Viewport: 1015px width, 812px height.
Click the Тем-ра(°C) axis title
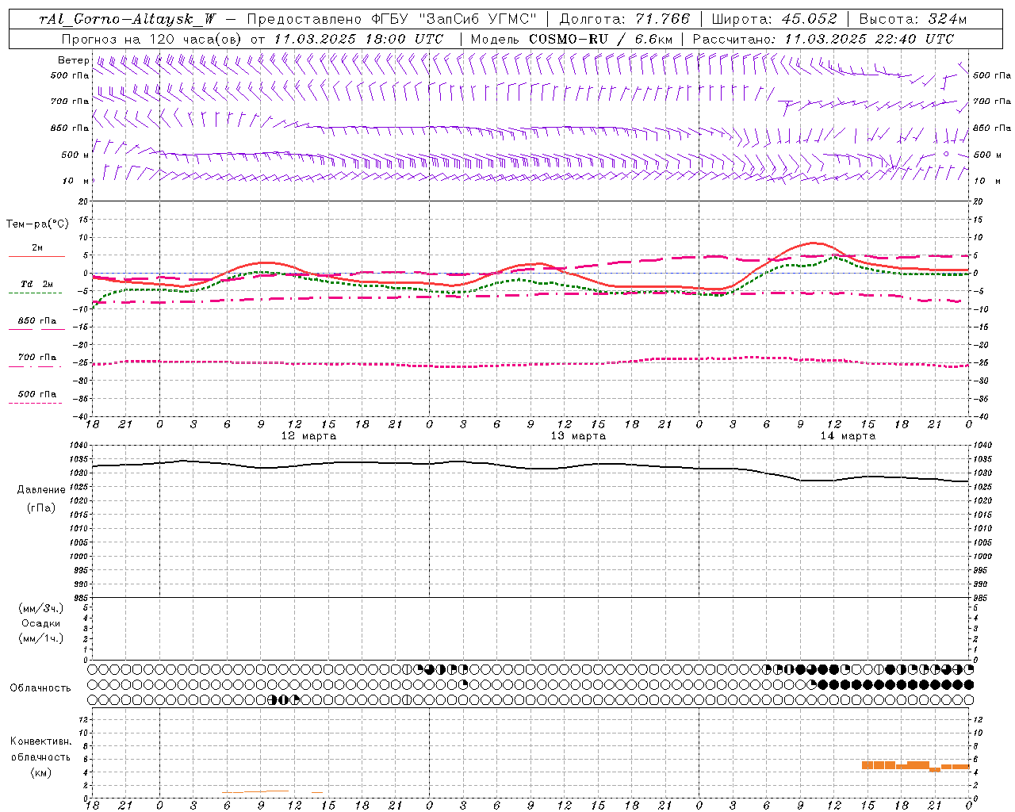[x=37, y=224]
